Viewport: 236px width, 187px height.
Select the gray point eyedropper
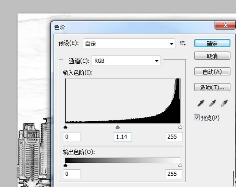point(212,103)
